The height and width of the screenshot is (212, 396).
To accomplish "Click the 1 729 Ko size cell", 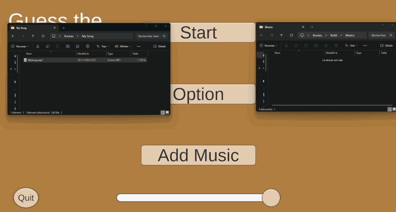I will (142, 60).
